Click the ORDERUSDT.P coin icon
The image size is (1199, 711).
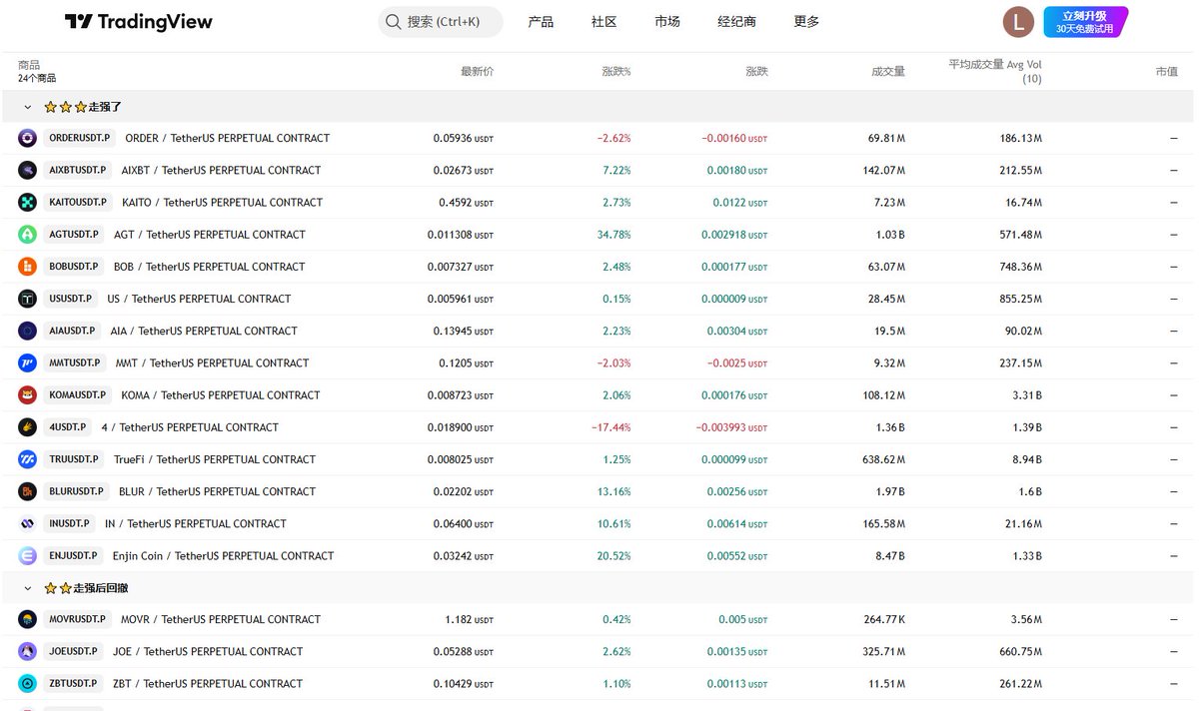pos(28,138)
